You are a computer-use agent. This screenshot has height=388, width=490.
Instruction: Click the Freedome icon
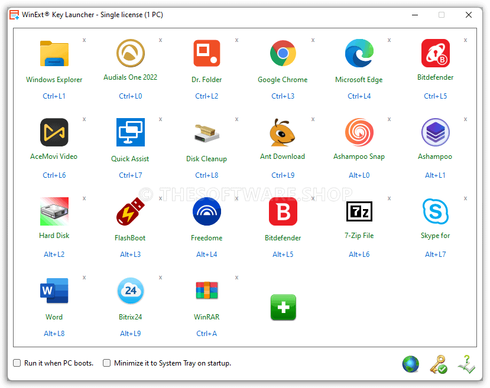[206, 211]
